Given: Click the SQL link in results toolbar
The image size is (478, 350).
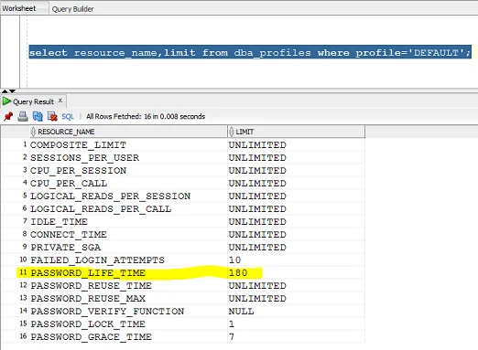Looking at the screenshot, I should pos(68,117).
